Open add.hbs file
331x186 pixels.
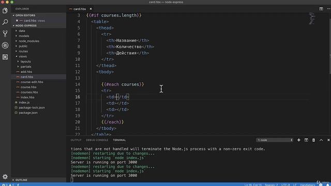(x=26, y=72)
